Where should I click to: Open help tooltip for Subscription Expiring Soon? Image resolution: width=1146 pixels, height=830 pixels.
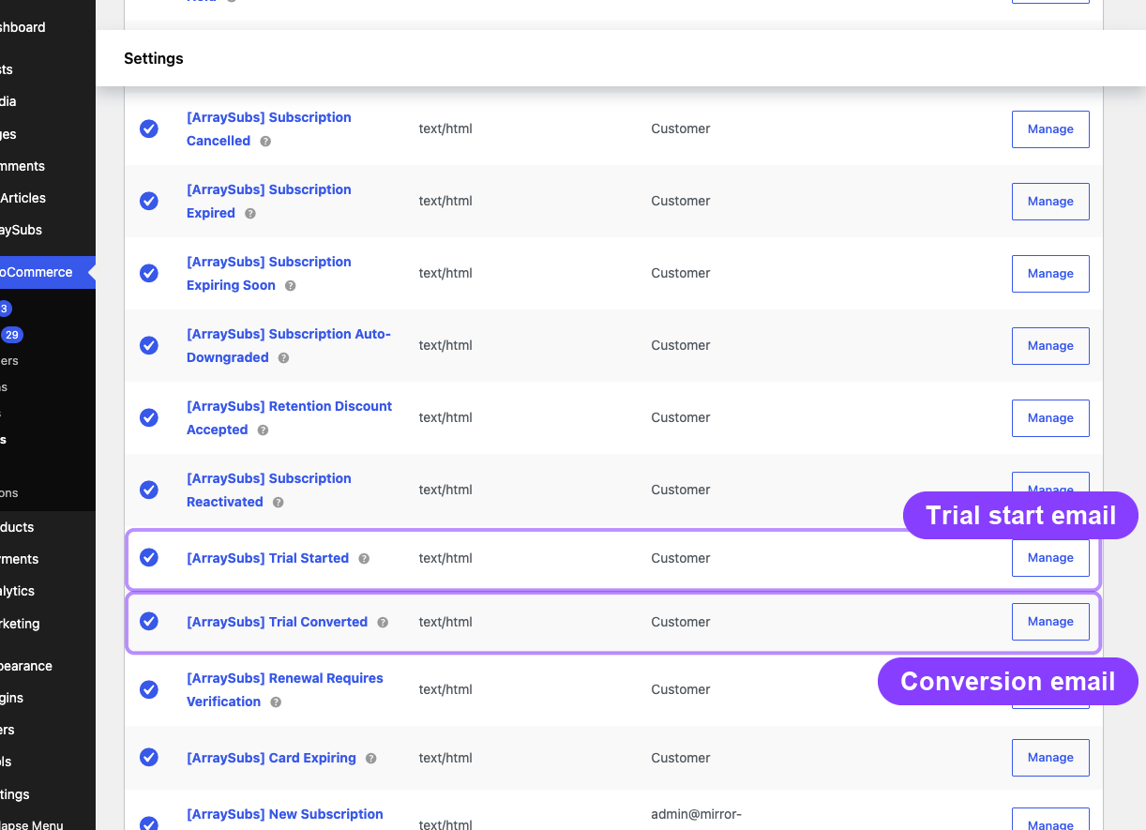click(x=291, y=286)
